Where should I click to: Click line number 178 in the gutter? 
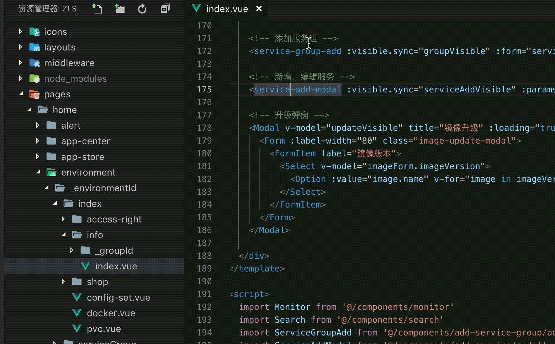[x=204, y=128]
